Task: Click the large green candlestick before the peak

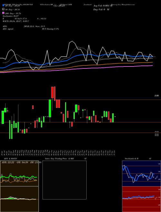Action: click(x=50, y=108)
